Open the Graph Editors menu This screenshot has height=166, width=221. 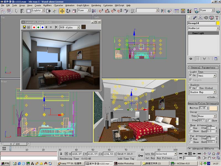(83, 5)
